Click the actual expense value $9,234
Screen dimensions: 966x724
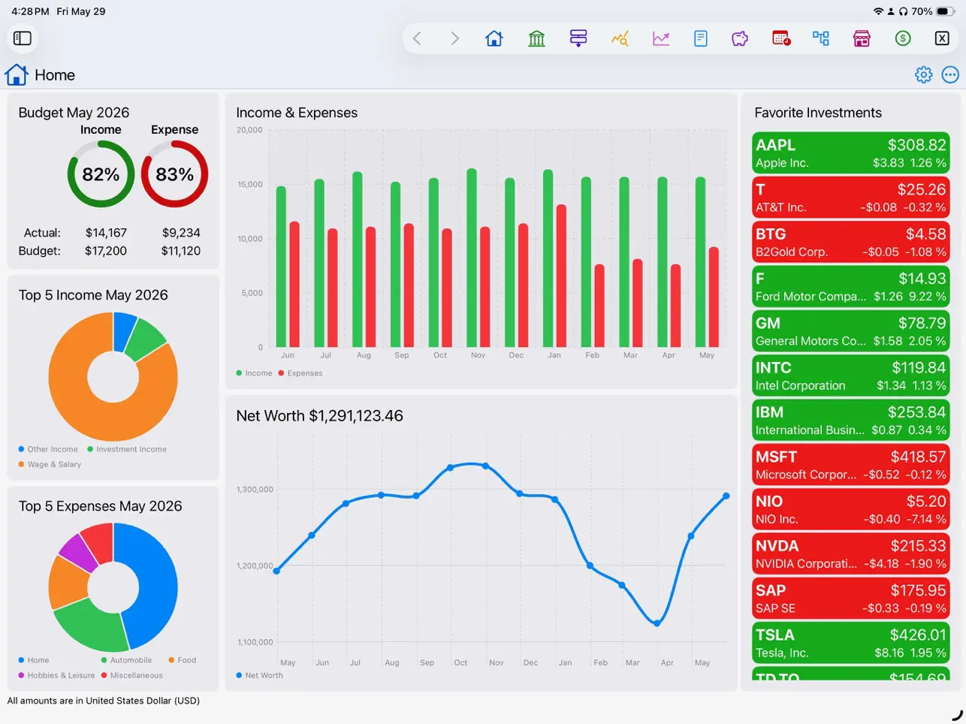(181, 233)
